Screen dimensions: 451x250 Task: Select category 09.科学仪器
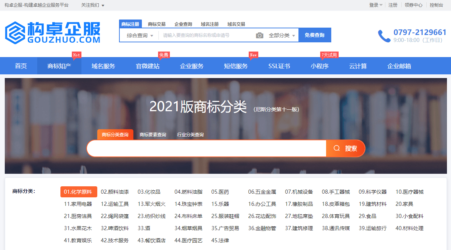pos(373,192)
